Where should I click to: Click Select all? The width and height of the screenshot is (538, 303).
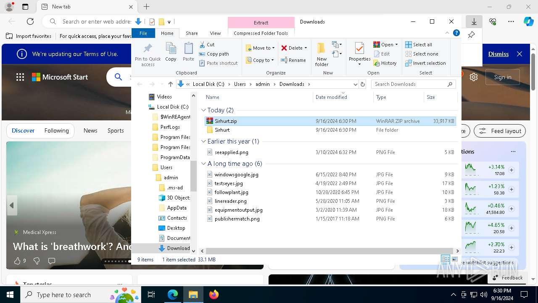[x=419, y=45]
